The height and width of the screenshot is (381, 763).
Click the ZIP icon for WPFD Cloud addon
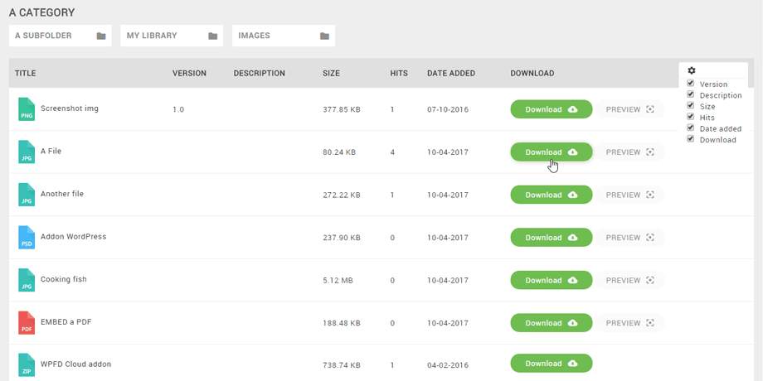point(27,365)
